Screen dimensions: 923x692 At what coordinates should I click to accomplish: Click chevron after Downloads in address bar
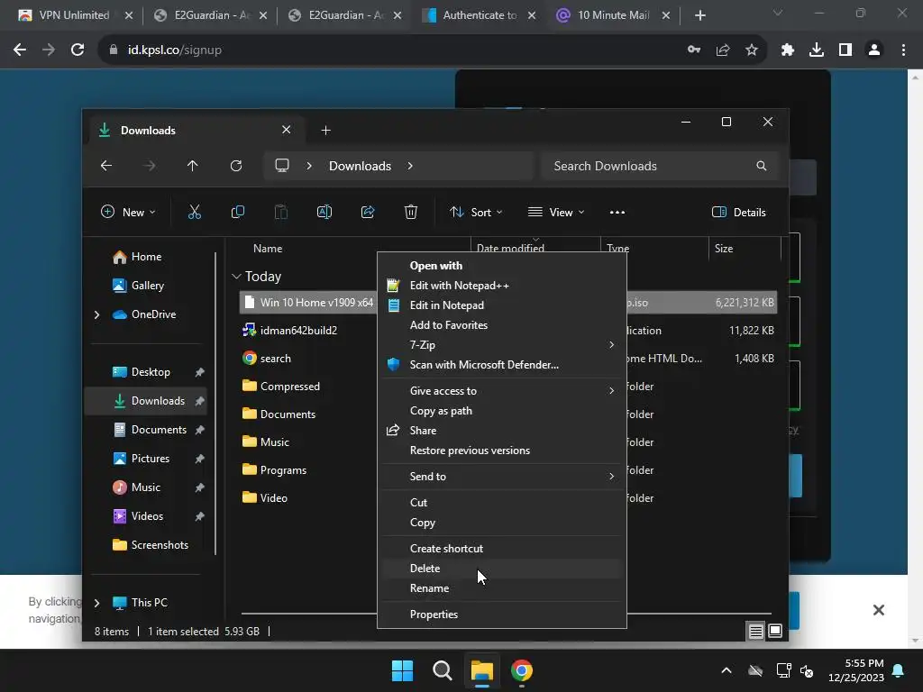(410, 166)
